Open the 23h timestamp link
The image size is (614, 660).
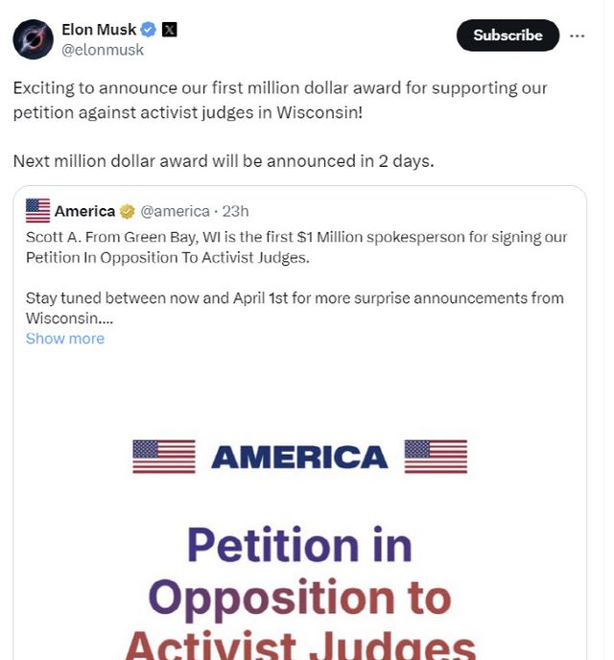(236, 211)
